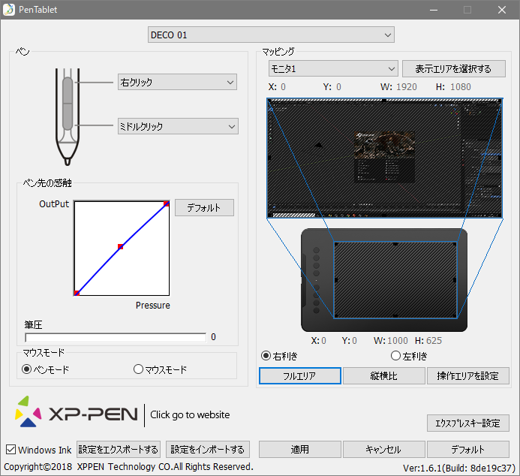The width and height of the screenshot is (520, 476).
Task: Click 設定をインポートする button
Action: [x=208, y=450]
